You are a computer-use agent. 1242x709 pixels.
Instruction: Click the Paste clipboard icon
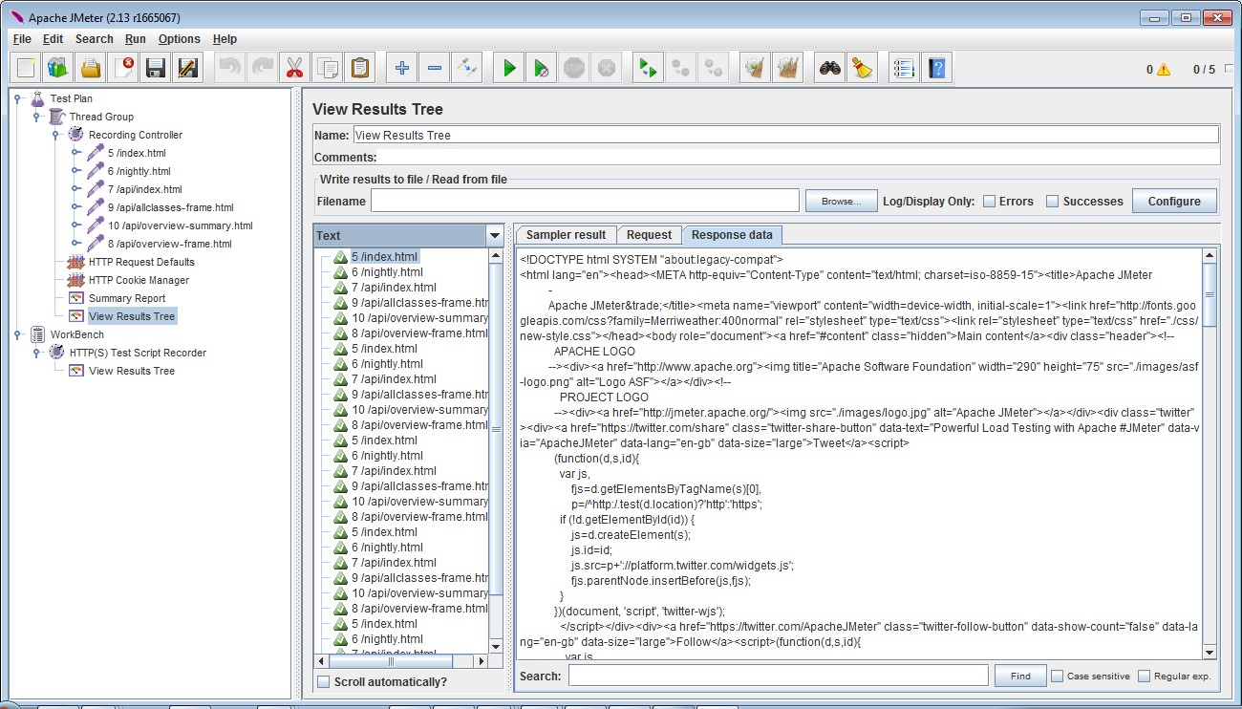click(x=360, y=68)
